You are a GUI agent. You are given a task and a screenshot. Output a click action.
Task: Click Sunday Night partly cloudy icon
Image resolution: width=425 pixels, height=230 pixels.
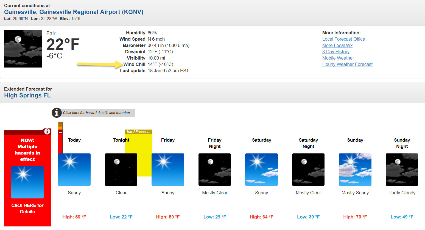tap(402, 170)
